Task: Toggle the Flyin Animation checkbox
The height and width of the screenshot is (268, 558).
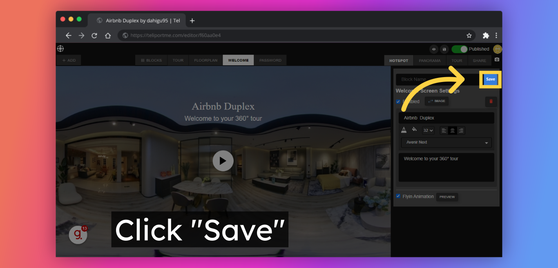Action: click(398, 196)
